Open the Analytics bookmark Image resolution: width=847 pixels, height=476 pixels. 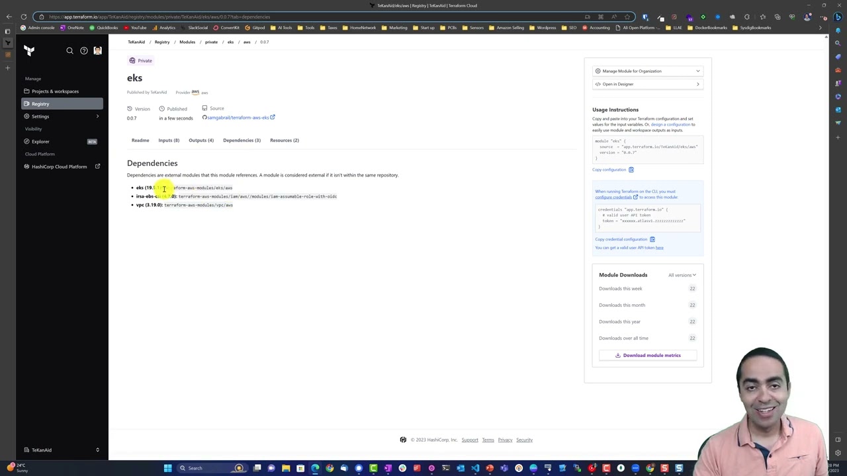[x=163, y=28]
